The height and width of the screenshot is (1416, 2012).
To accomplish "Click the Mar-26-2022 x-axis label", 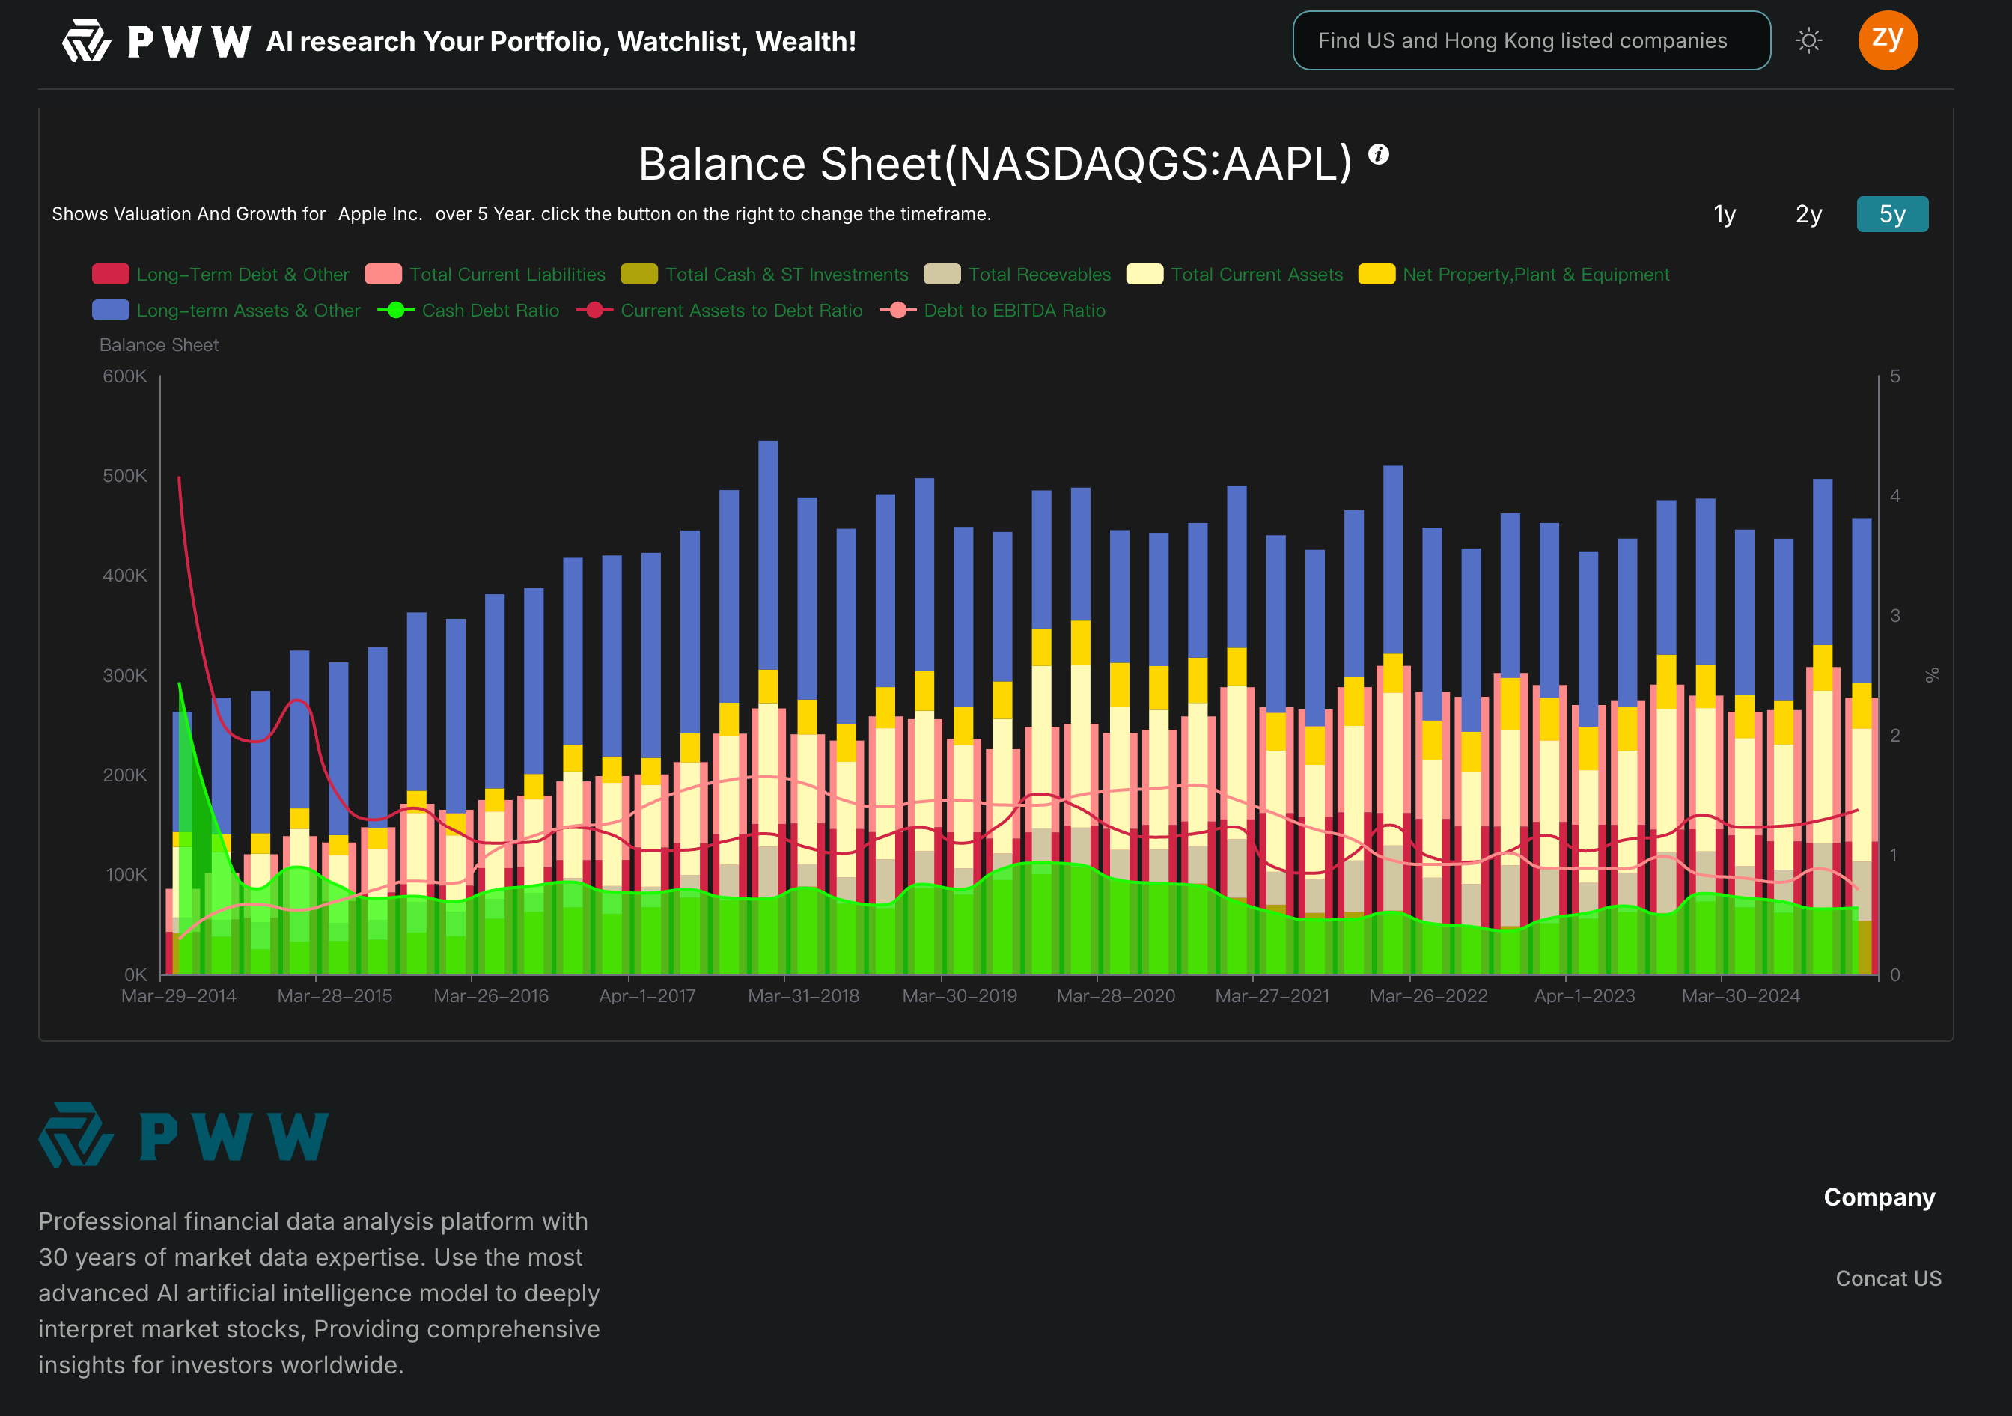I will click(1428, 996).
